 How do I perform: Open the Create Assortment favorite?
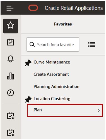pos(51,74)
